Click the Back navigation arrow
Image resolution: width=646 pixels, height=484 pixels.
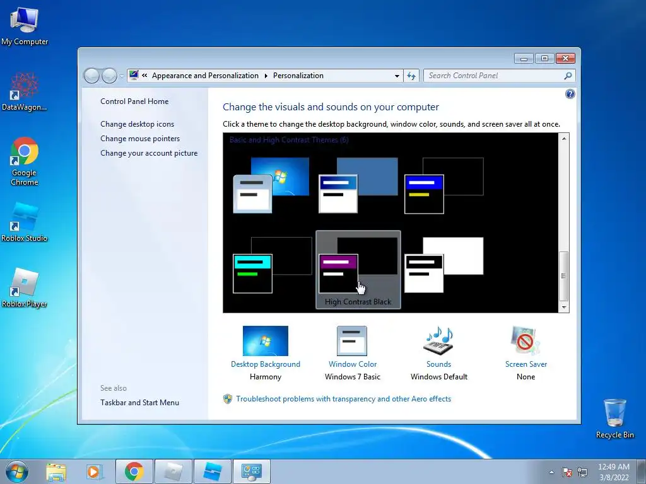91,76
